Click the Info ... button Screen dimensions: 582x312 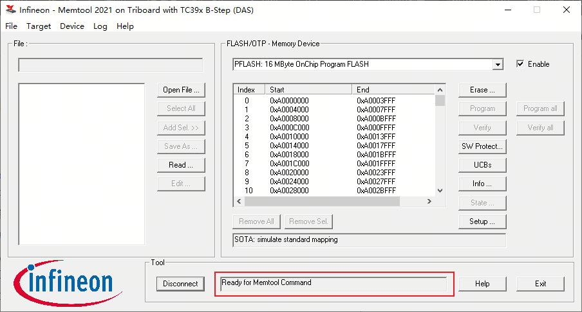[x=482, y=184]
